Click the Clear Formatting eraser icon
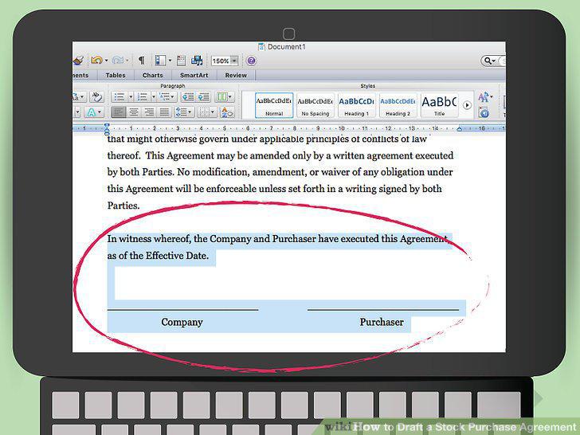This screenshot has width=580, height=435. 96,97
